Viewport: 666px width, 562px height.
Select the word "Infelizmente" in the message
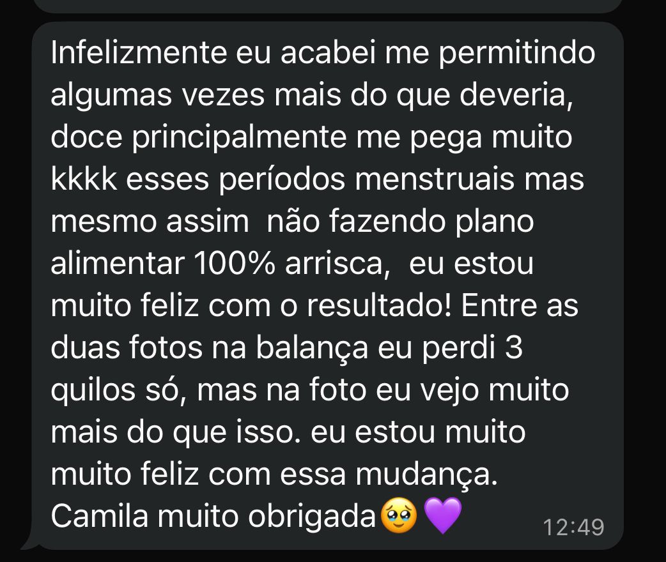tap(139, 52)
